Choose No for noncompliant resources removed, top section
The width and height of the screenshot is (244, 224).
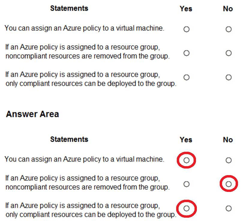pyautogui.click(x=228, y=53)
